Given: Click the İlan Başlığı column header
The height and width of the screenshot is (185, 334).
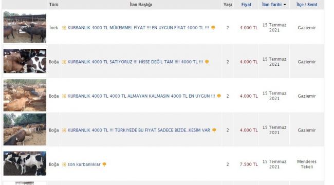Looking at the screenshot, I should point(141,5).
